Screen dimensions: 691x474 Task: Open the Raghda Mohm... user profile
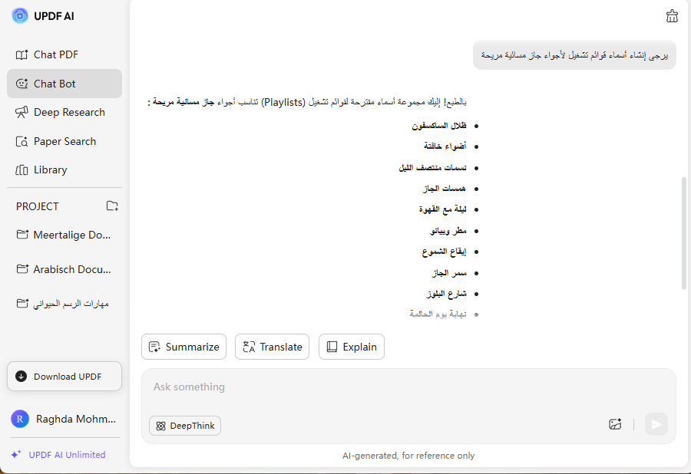click(x=64, y=419)
